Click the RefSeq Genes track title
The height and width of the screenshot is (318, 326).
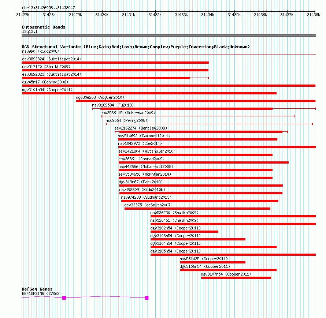point(37,289)
